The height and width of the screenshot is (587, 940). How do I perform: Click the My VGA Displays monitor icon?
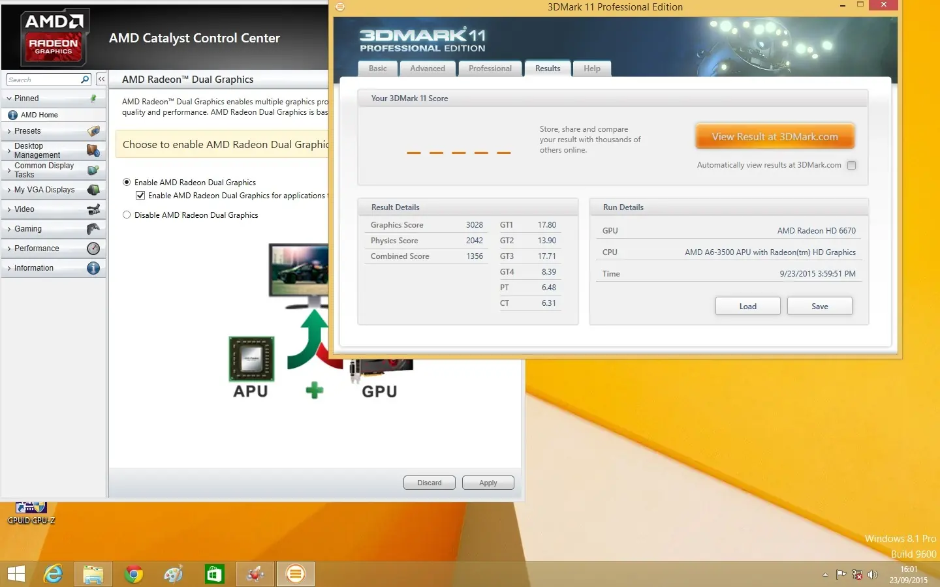[93, 190]
